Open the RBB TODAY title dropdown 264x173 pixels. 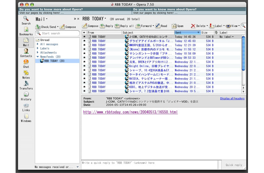coord(105,18)
